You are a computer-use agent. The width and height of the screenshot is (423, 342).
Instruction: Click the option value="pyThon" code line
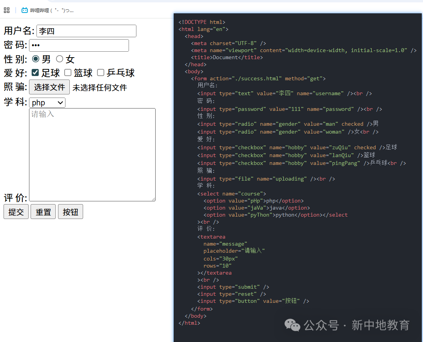coord(276,215)
